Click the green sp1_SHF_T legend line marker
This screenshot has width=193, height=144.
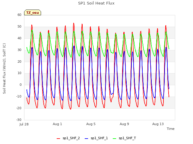[115, 139]
